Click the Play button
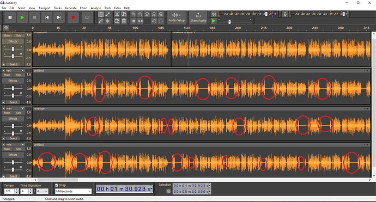This screenshot has height=202, width=376. click(x=22, y=17)
